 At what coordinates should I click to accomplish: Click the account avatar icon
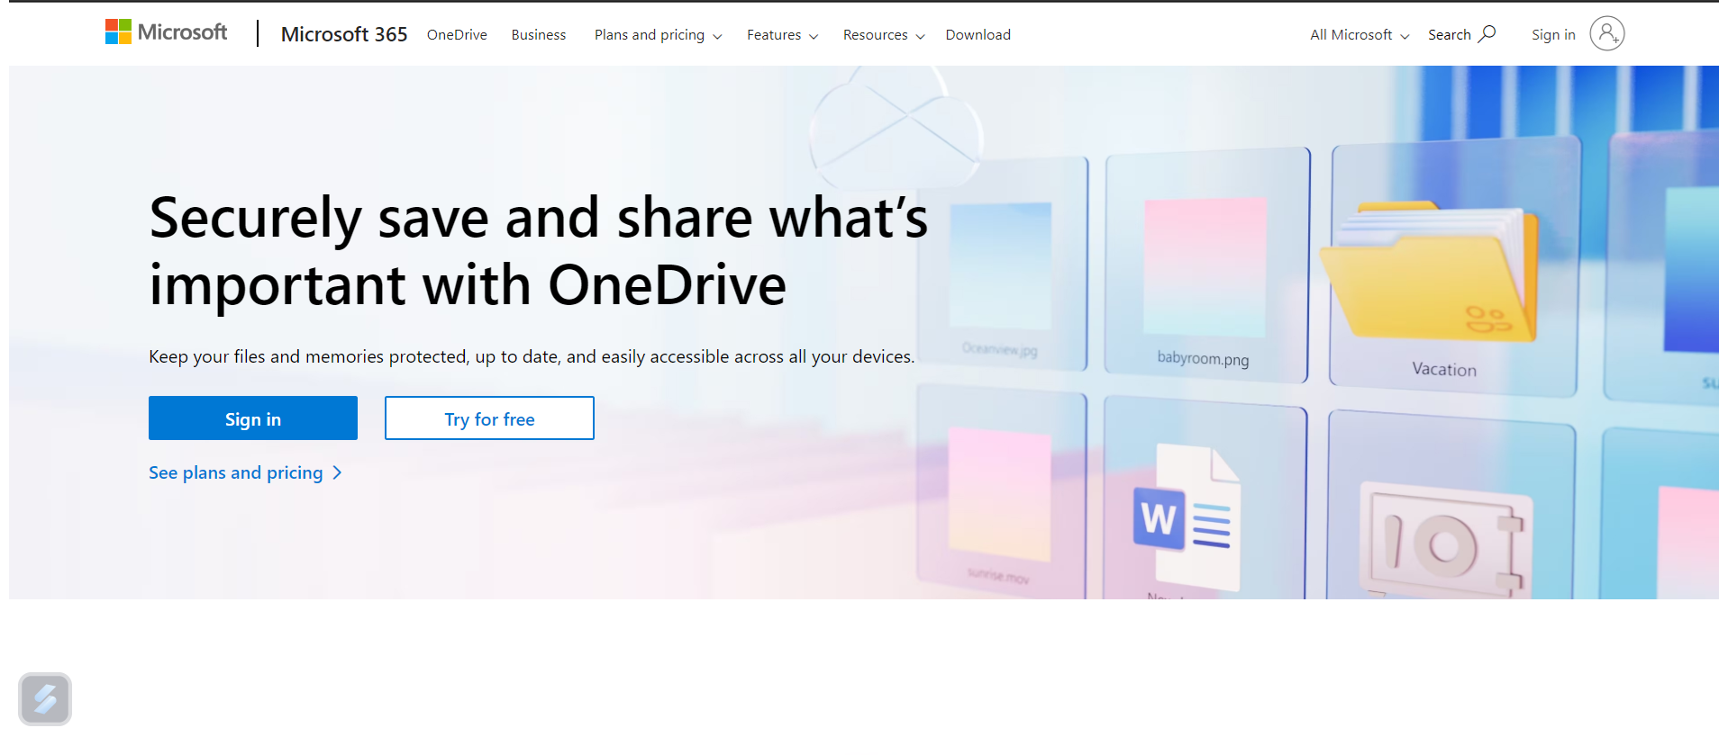point(1607,33)
